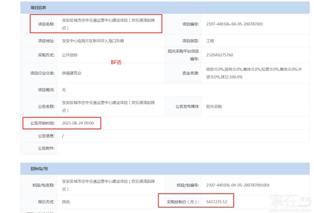Click the 公开招标 procurement method value
The width and height of the screenshot is (314, 213).
click(x=70, y=55)
